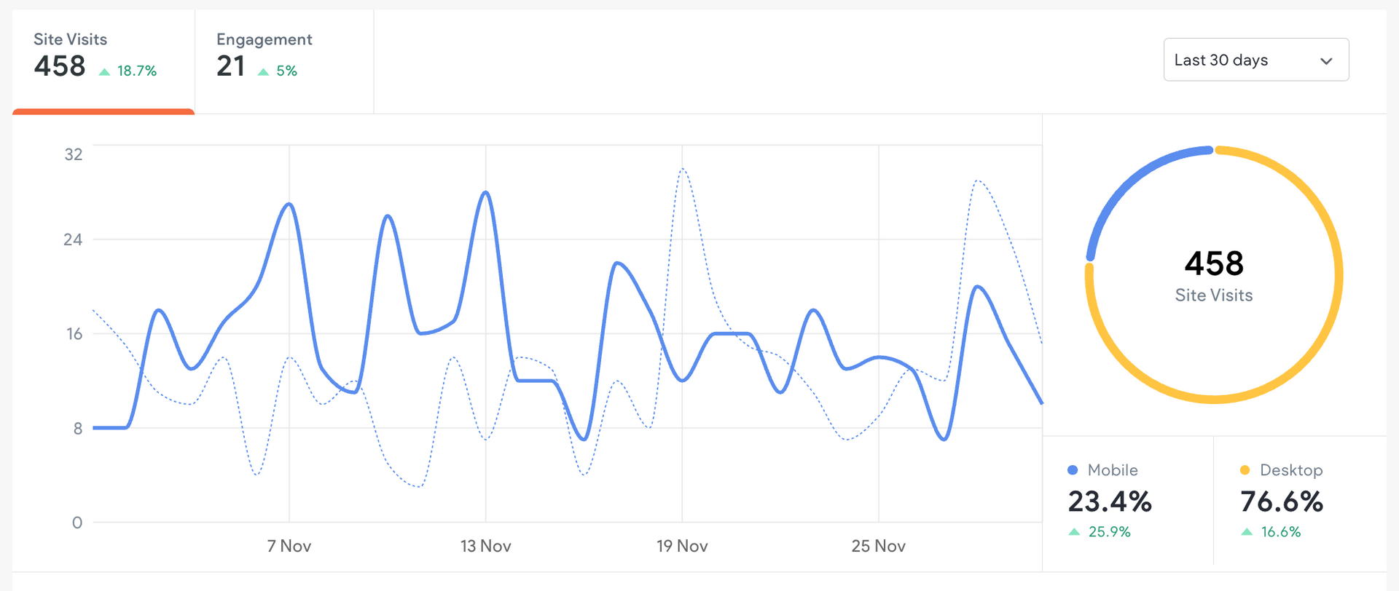
Task: Click the dotted line peak near 19 Nov
Action: (x=683, y=170)
